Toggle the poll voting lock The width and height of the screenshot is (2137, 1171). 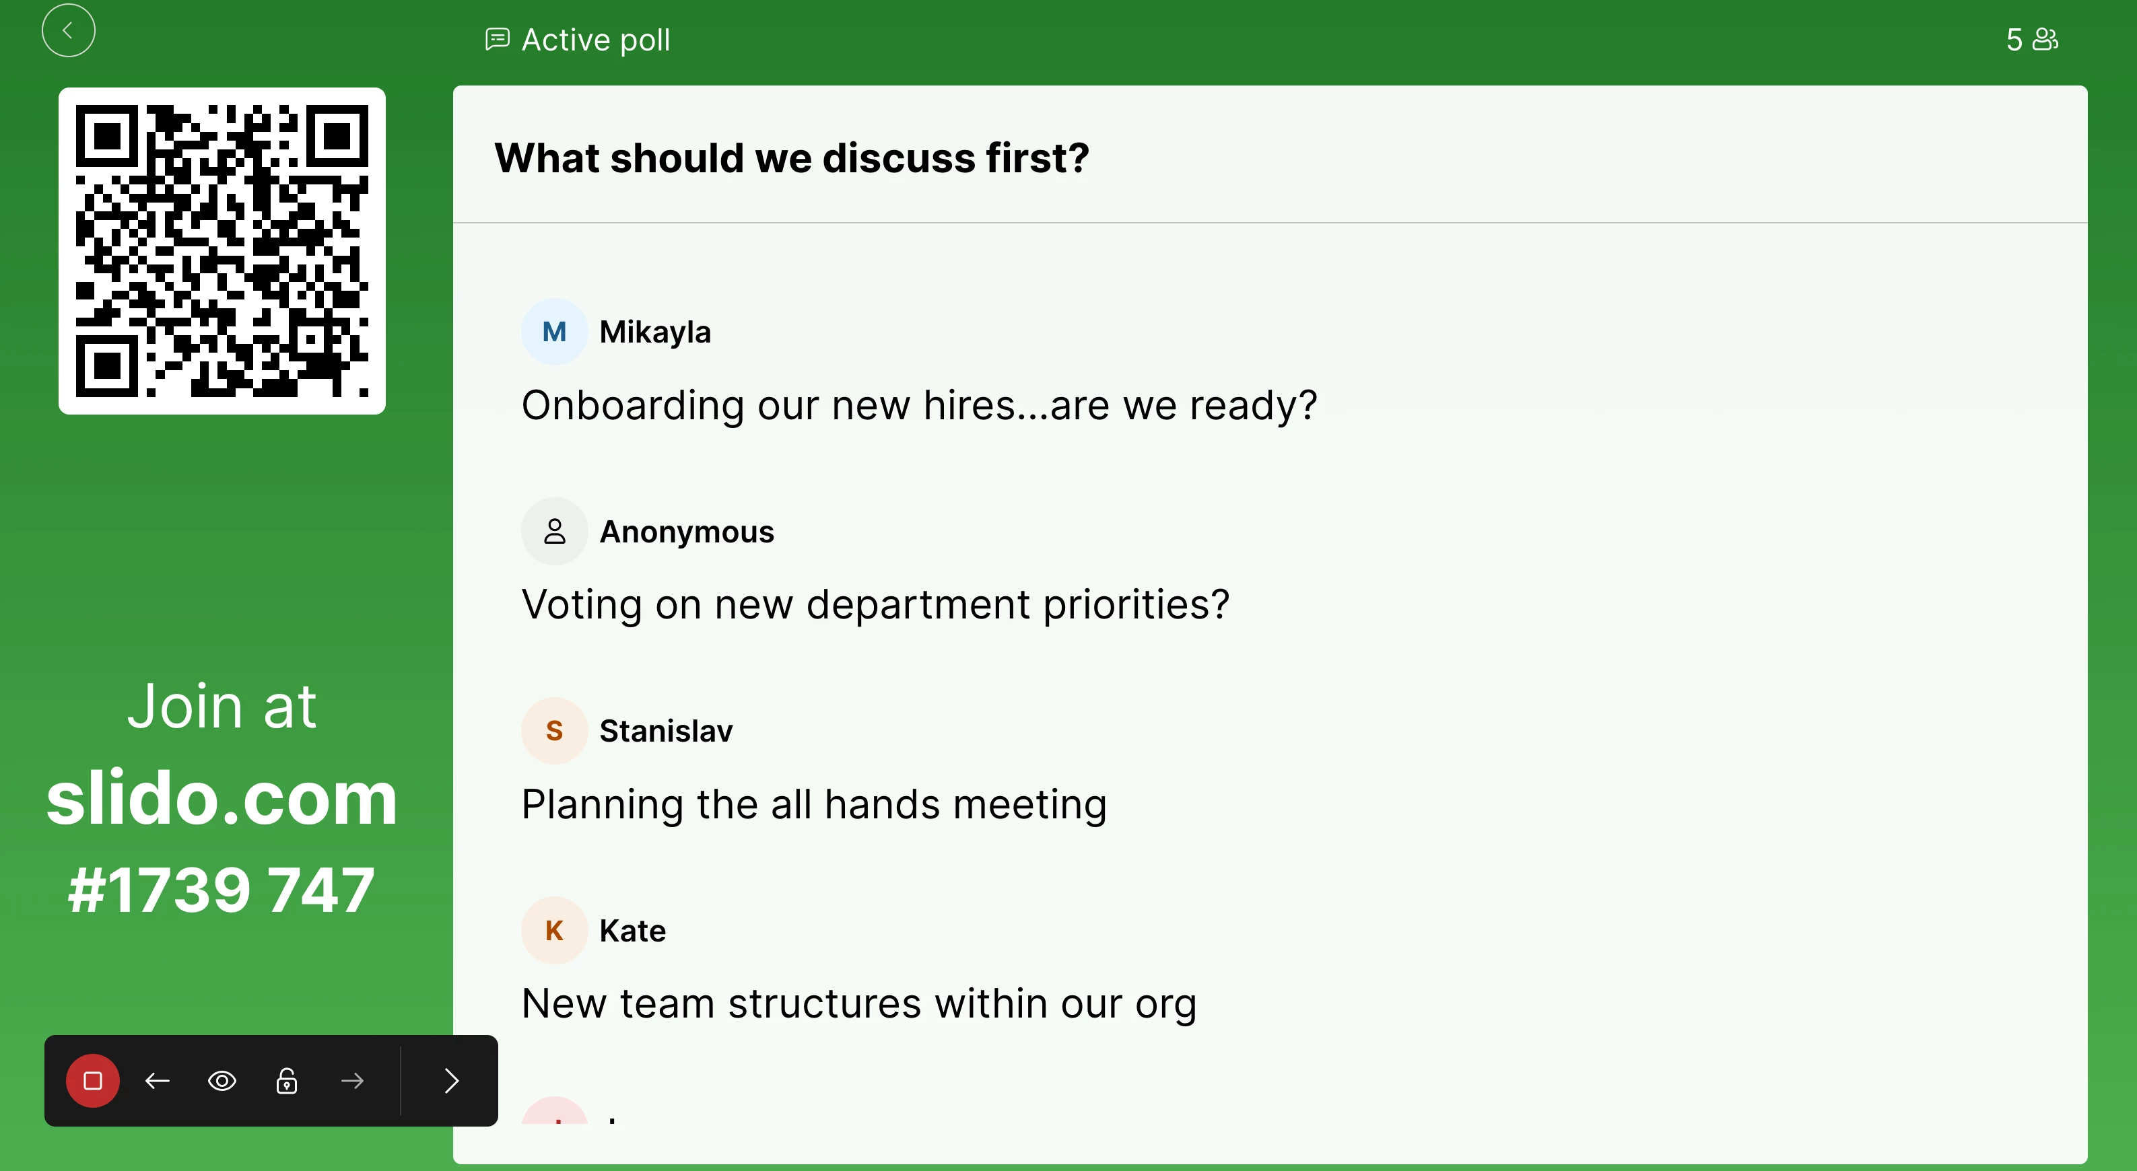[287, 1081]
